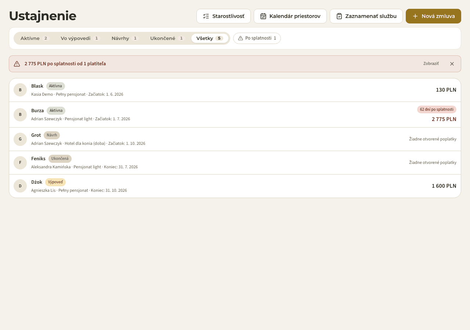Open the Feniks ended contract row
Image resolution: width=470 pixels, height=330 pixels.
(235, 163)
